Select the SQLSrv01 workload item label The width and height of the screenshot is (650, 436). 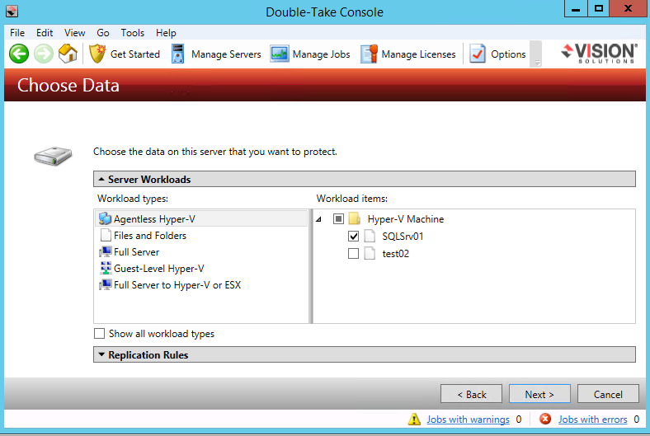403,237
